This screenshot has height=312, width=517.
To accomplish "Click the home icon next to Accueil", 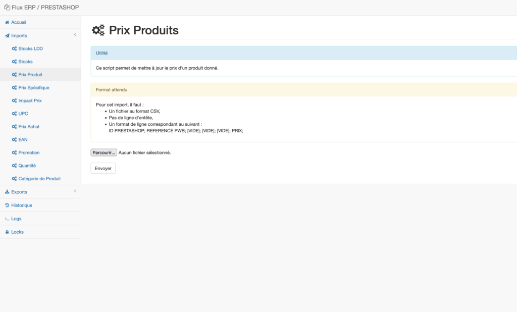I will tap(7, 22).
